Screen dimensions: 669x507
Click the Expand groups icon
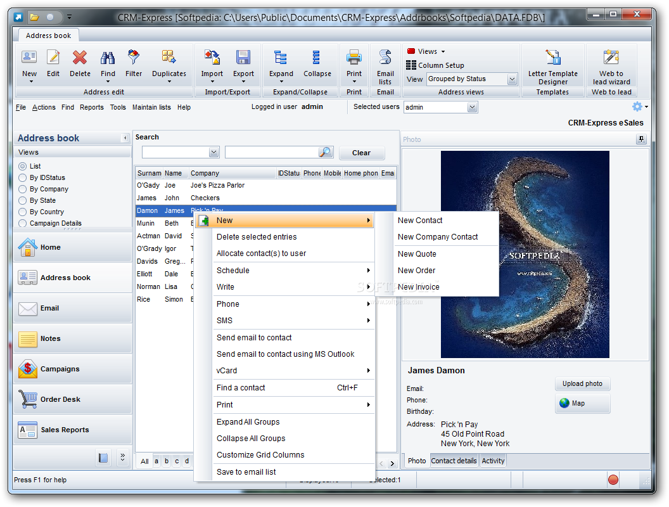tap(281, 57)
